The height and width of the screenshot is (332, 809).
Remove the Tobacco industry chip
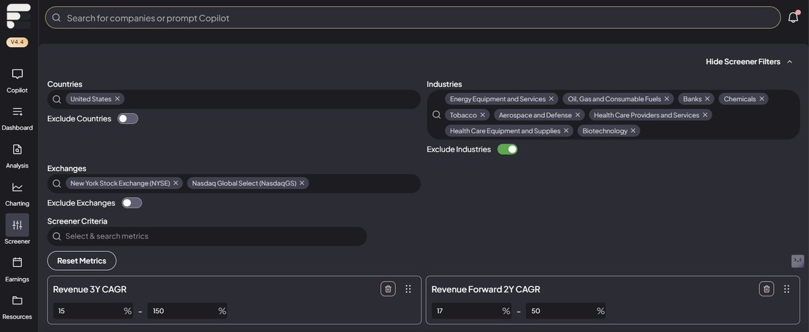point(482,115)
